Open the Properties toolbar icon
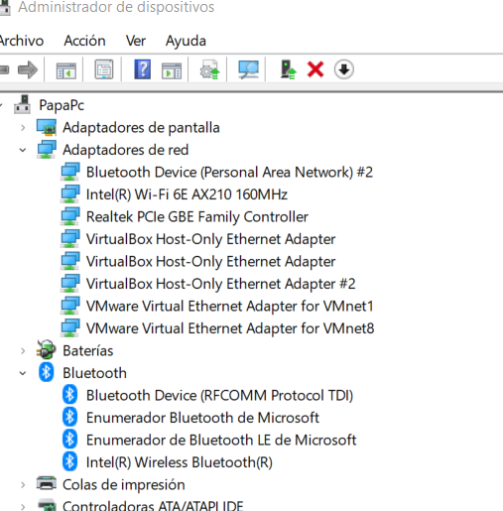This screenshot has height=511, width=503. coord(104,69)
